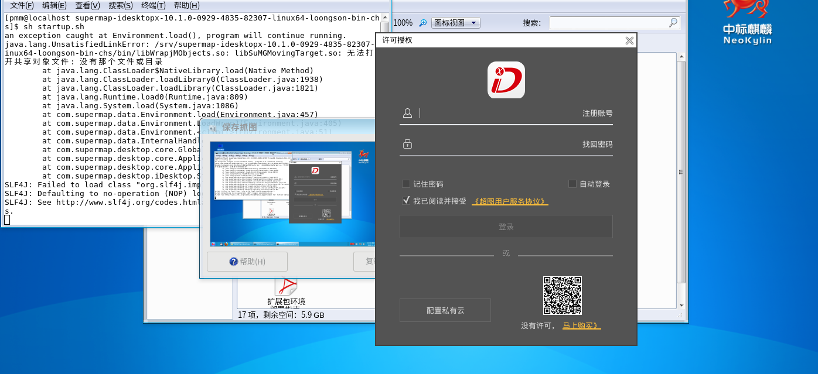Open the 马上购买 purchase link
Viewport: 818px width, 374px height.
(582, 326)
